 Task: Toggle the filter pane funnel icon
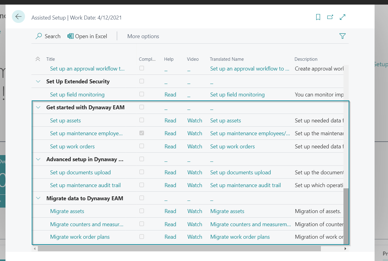(343, 36)
